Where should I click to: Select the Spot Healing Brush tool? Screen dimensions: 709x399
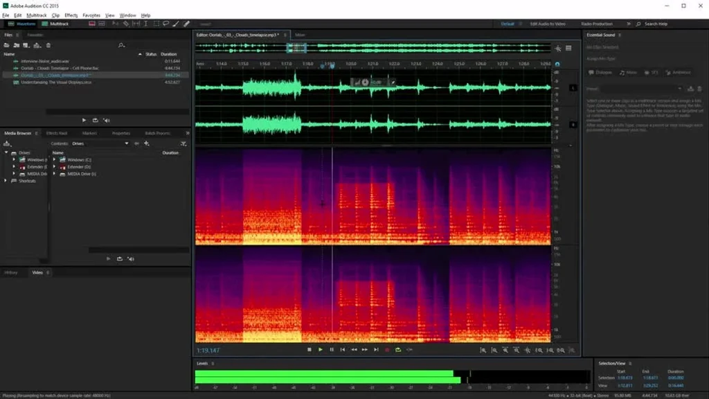186,24
